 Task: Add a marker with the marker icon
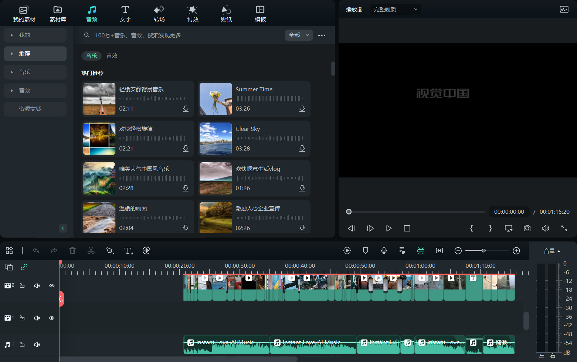(365, 251)
